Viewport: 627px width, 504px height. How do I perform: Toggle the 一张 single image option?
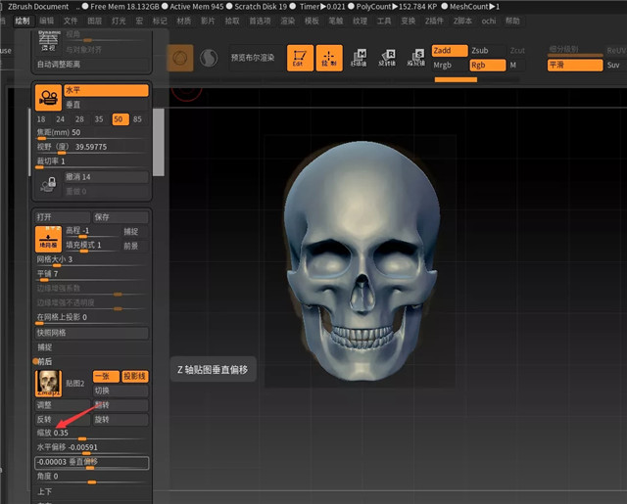pyautogui.click(x=106, y=376)
